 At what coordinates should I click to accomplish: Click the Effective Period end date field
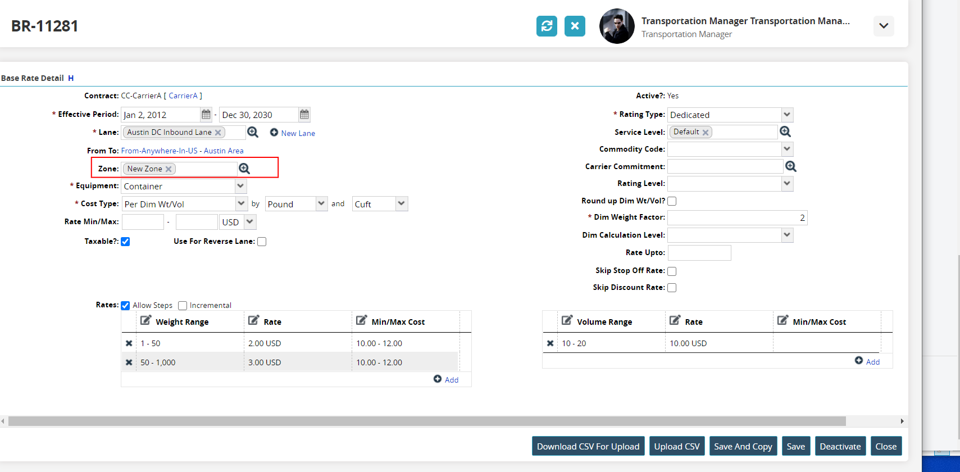pyautogui.click(x=259, y=115)
